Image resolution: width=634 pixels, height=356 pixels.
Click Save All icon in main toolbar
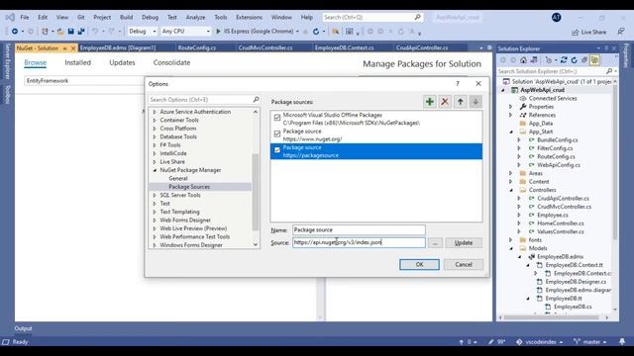coord(81,31)
